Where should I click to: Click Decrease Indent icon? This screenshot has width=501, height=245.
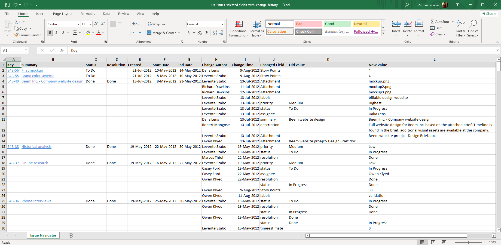click(x=135, y=33)
